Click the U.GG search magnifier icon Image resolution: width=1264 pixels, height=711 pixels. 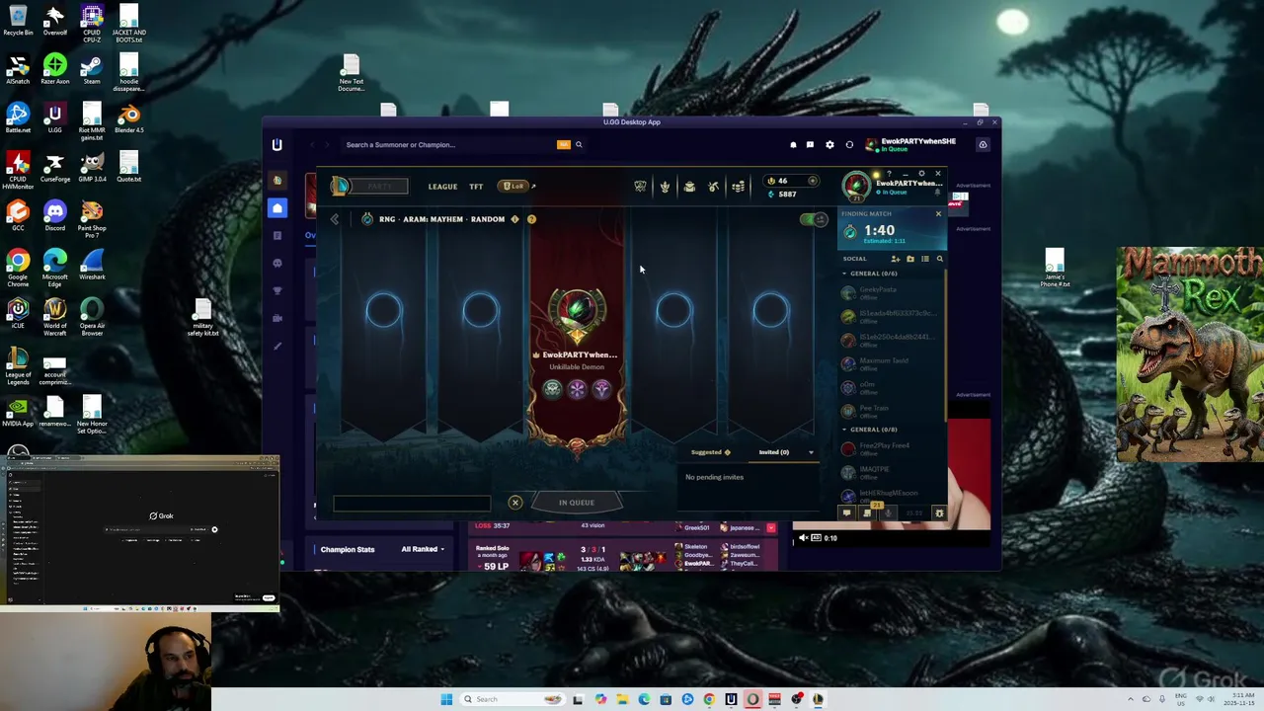(x=579, y=145)
